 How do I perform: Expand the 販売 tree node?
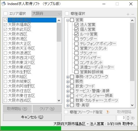68,82
